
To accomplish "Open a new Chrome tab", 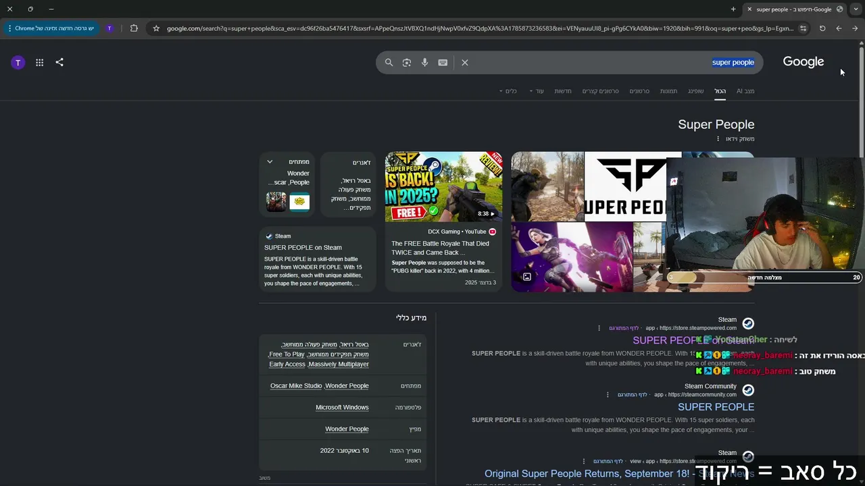I will pyautogui.click(x=733, y=9).
